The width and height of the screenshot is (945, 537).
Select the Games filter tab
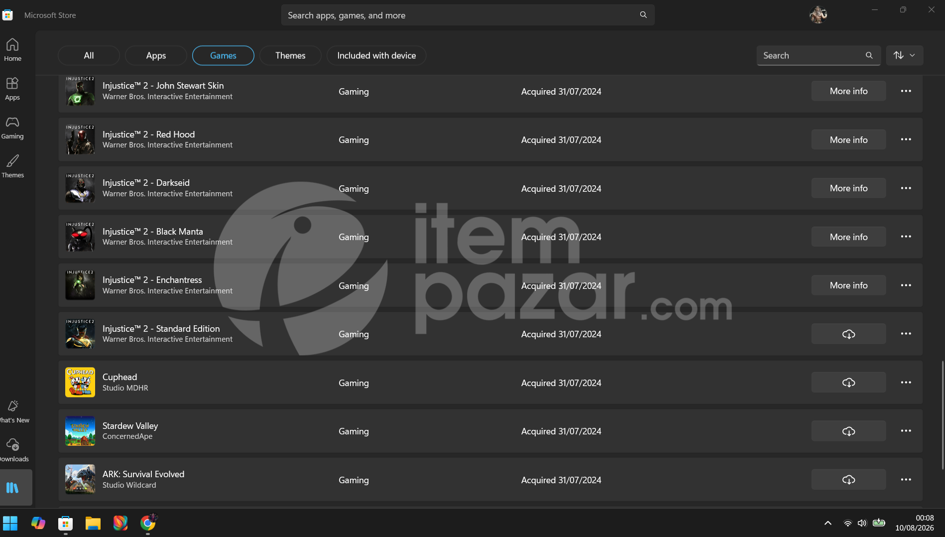[x=223, y=55]
